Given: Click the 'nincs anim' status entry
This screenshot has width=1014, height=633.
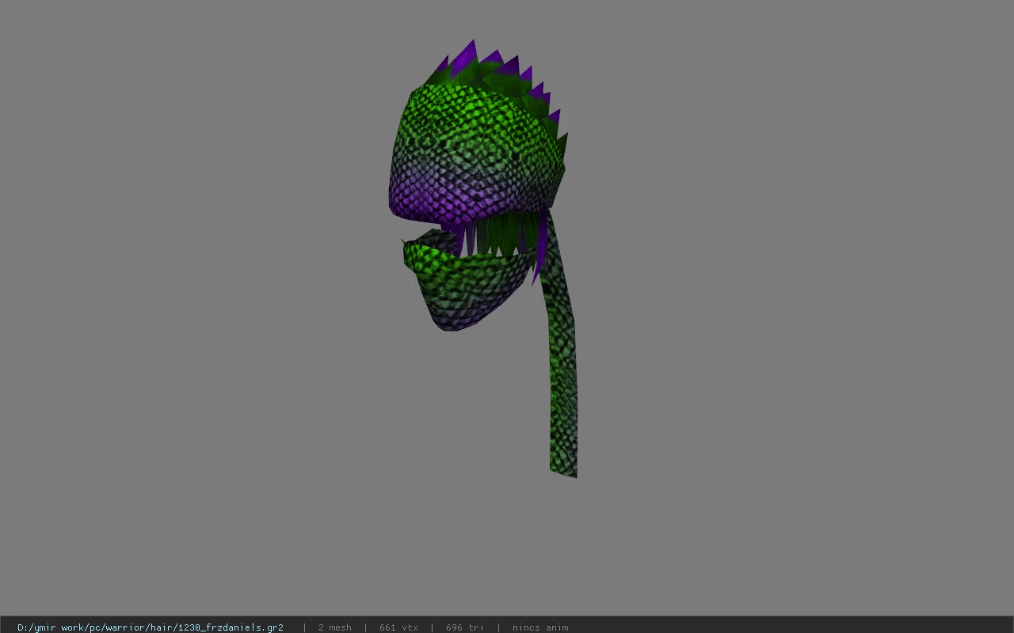Looking at the screenshot, I should [x=540, y=627].
